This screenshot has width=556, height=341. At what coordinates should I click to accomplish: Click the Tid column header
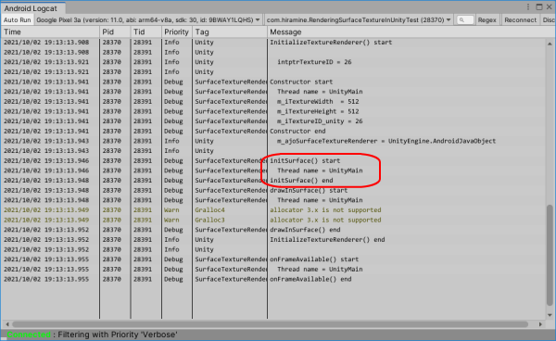[146, 32]
